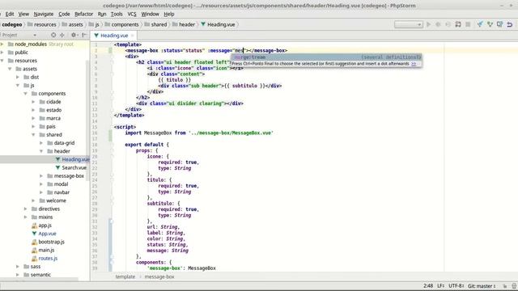
Task: Click Scroll from Source target icon
Action: [53, 35]
